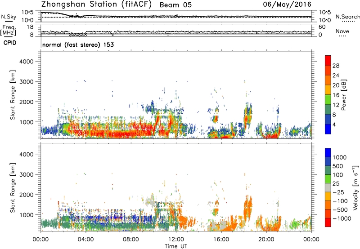Viewport: 360px width, 249px height.
Task: Click the 'CPID' label
Action: click(10, 43)
